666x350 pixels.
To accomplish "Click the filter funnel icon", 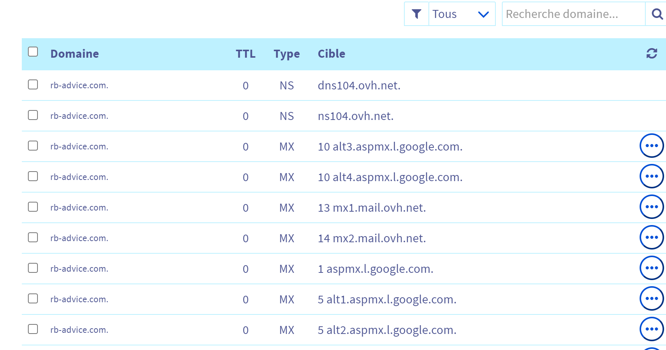I will pos(416,14).
